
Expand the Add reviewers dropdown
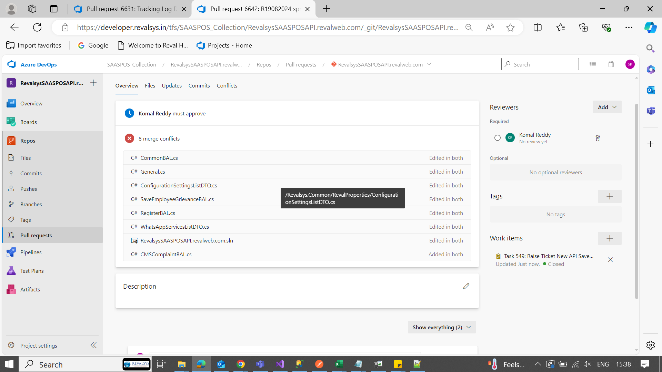click(x=607, y=107)
